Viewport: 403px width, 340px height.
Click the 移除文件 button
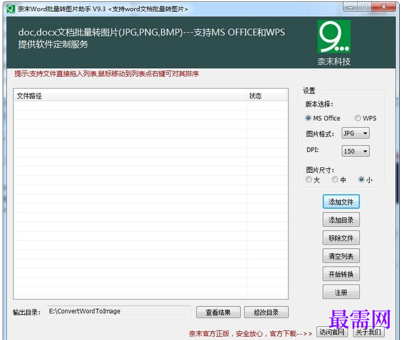click(x=341, y=238)
